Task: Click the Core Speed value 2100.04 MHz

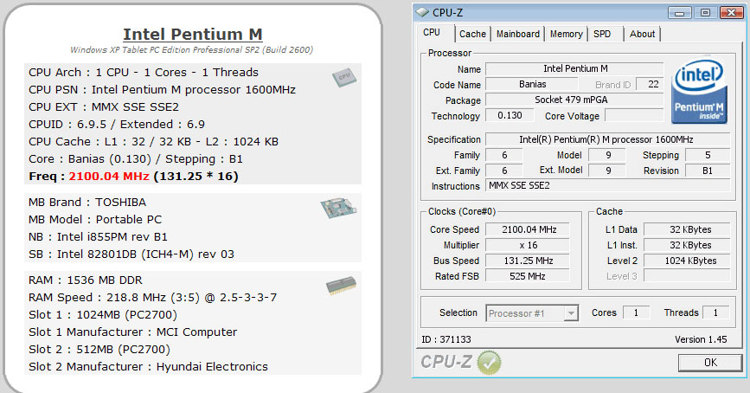Action: 528,229
